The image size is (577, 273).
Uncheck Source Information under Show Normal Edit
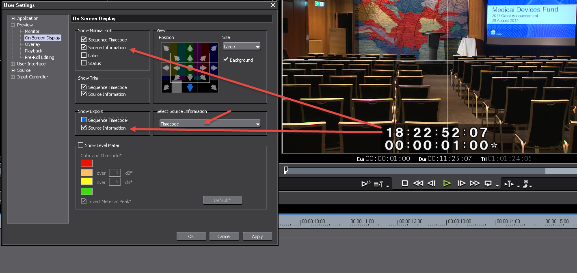pyautogui.click(x=84, y=48)
